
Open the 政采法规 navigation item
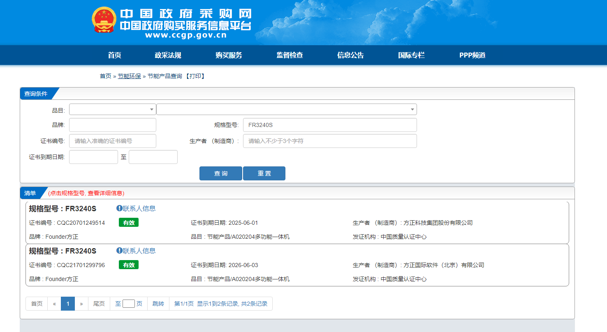point(168,55)
